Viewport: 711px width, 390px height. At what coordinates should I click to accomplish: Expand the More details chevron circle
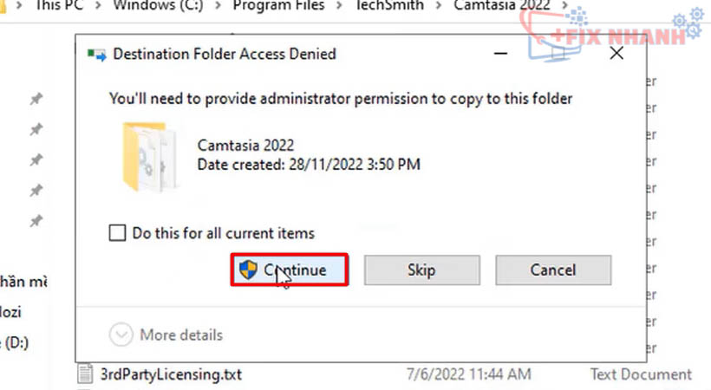pos(121,335)
